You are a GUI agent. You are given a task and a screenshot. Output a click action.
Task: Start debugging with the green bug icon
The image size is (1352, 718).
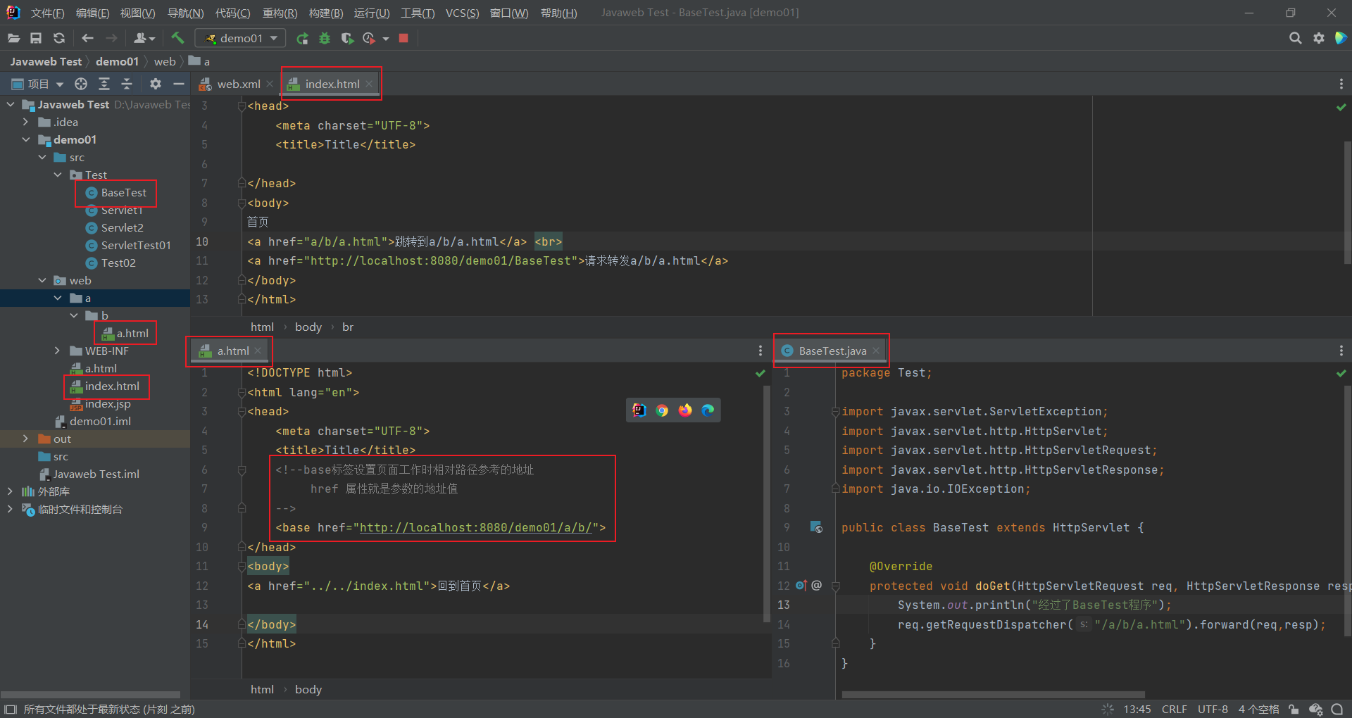tap(325, 38)
